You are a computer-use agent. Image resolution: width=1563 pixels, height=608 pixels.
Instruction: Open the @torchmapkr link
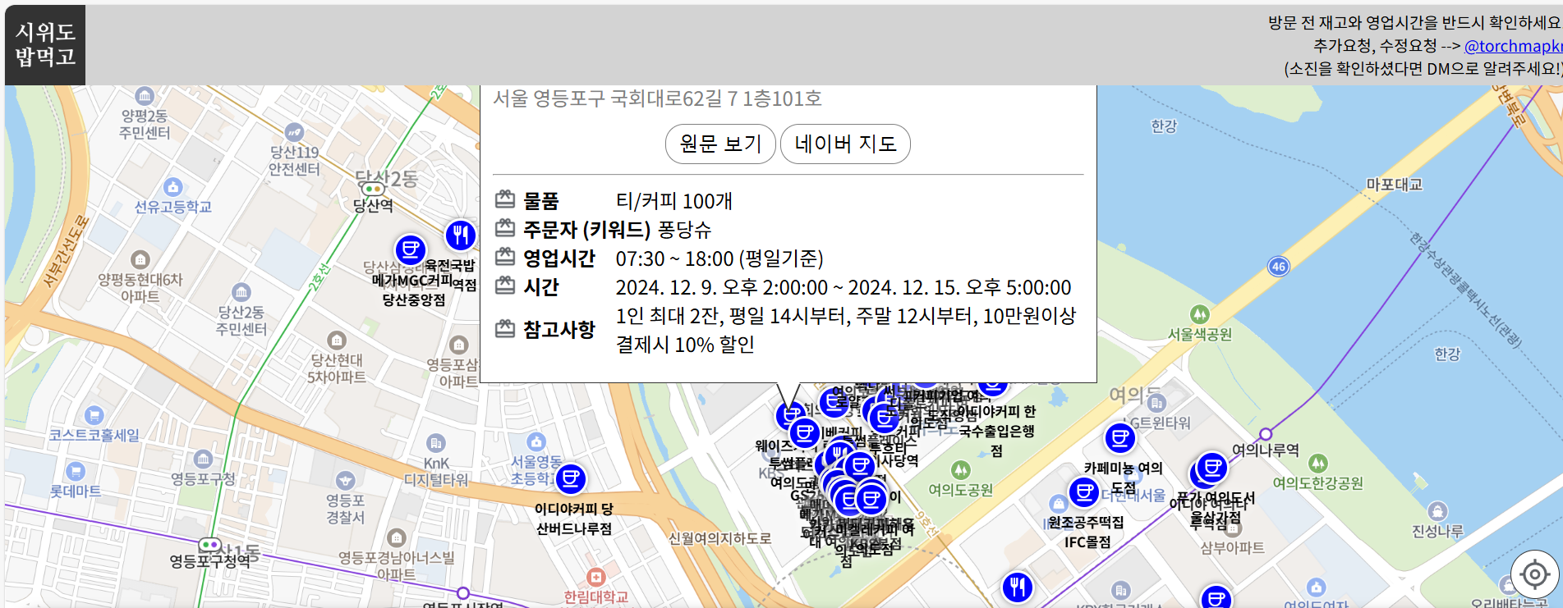(x=1513, y=46)
